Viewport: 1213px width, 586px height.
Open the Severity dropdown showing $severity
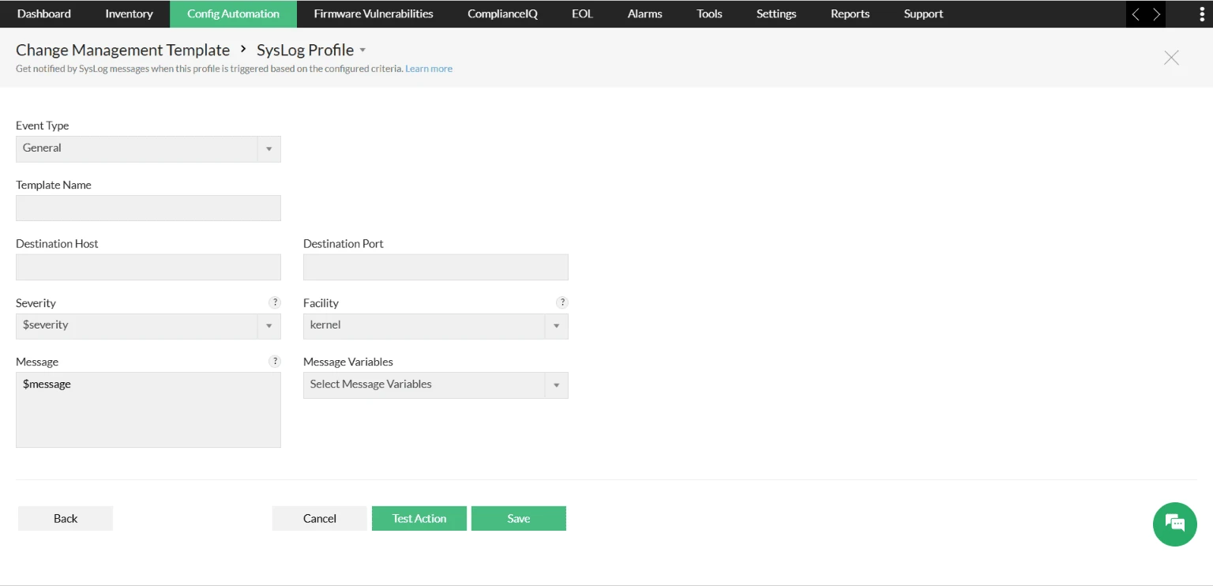pyautogui.click(x=148, y=325)
